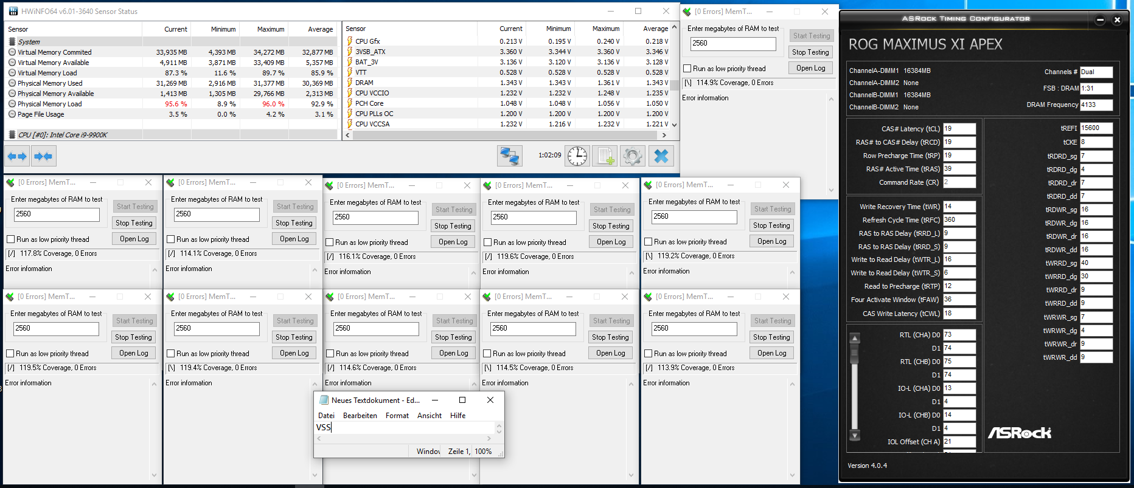Screen dimensions: 1134x488
Task: Open the Bearbeiten menu in Notepad
Action: (360, 416)
